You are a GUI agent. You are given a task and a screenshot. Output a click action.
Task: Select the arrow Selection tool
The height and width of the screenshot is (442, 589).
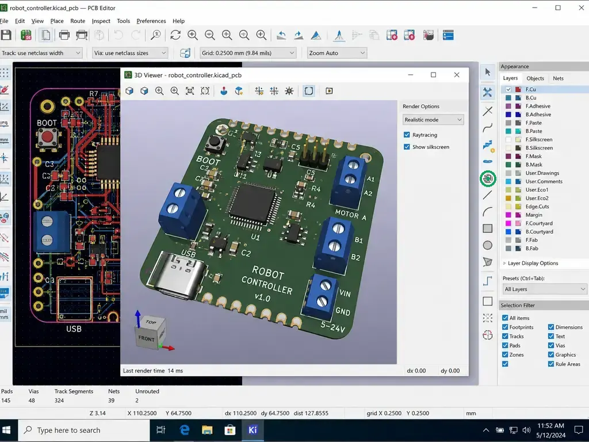tap(488, 72)
